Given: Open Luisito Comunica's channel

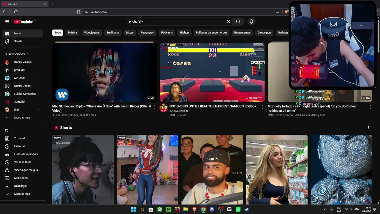Looking at the screenshot, I should tap(23, 94).
